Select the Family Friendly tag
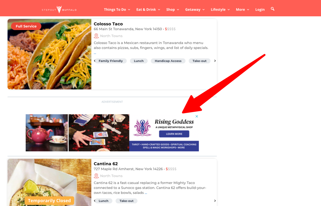This screenshot has height=206, width=321. click(111, 61)
